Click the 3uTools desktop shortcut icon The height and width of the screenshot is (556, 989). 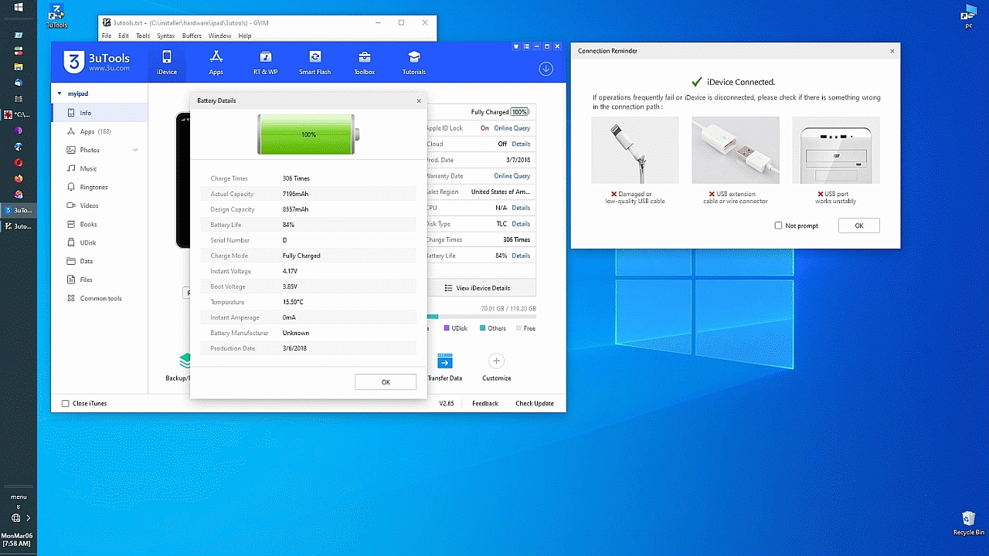tap(56, 15)
